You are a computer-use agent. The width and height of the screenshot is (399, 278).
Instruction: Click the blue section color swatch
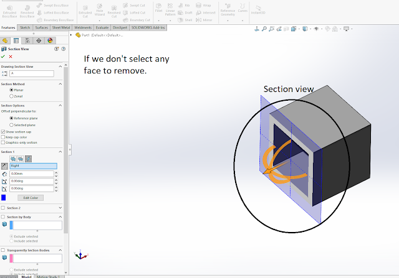coord(4,198)
